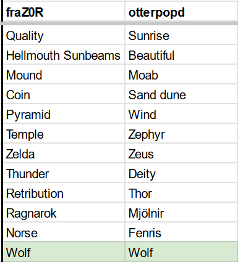Click the green Wolf cell under fraZ0R
The image size is (238, 262).
pos(64,252)
